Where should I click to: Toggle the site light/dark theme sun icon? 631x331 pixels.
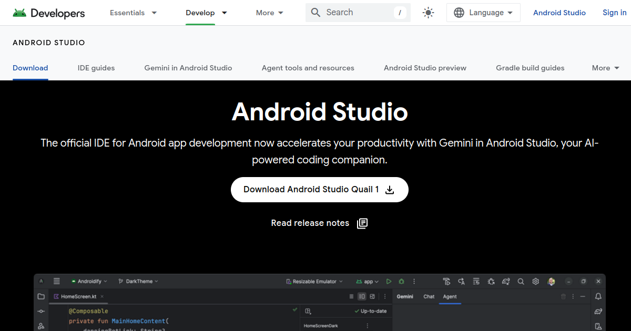[x=429, y=13]
